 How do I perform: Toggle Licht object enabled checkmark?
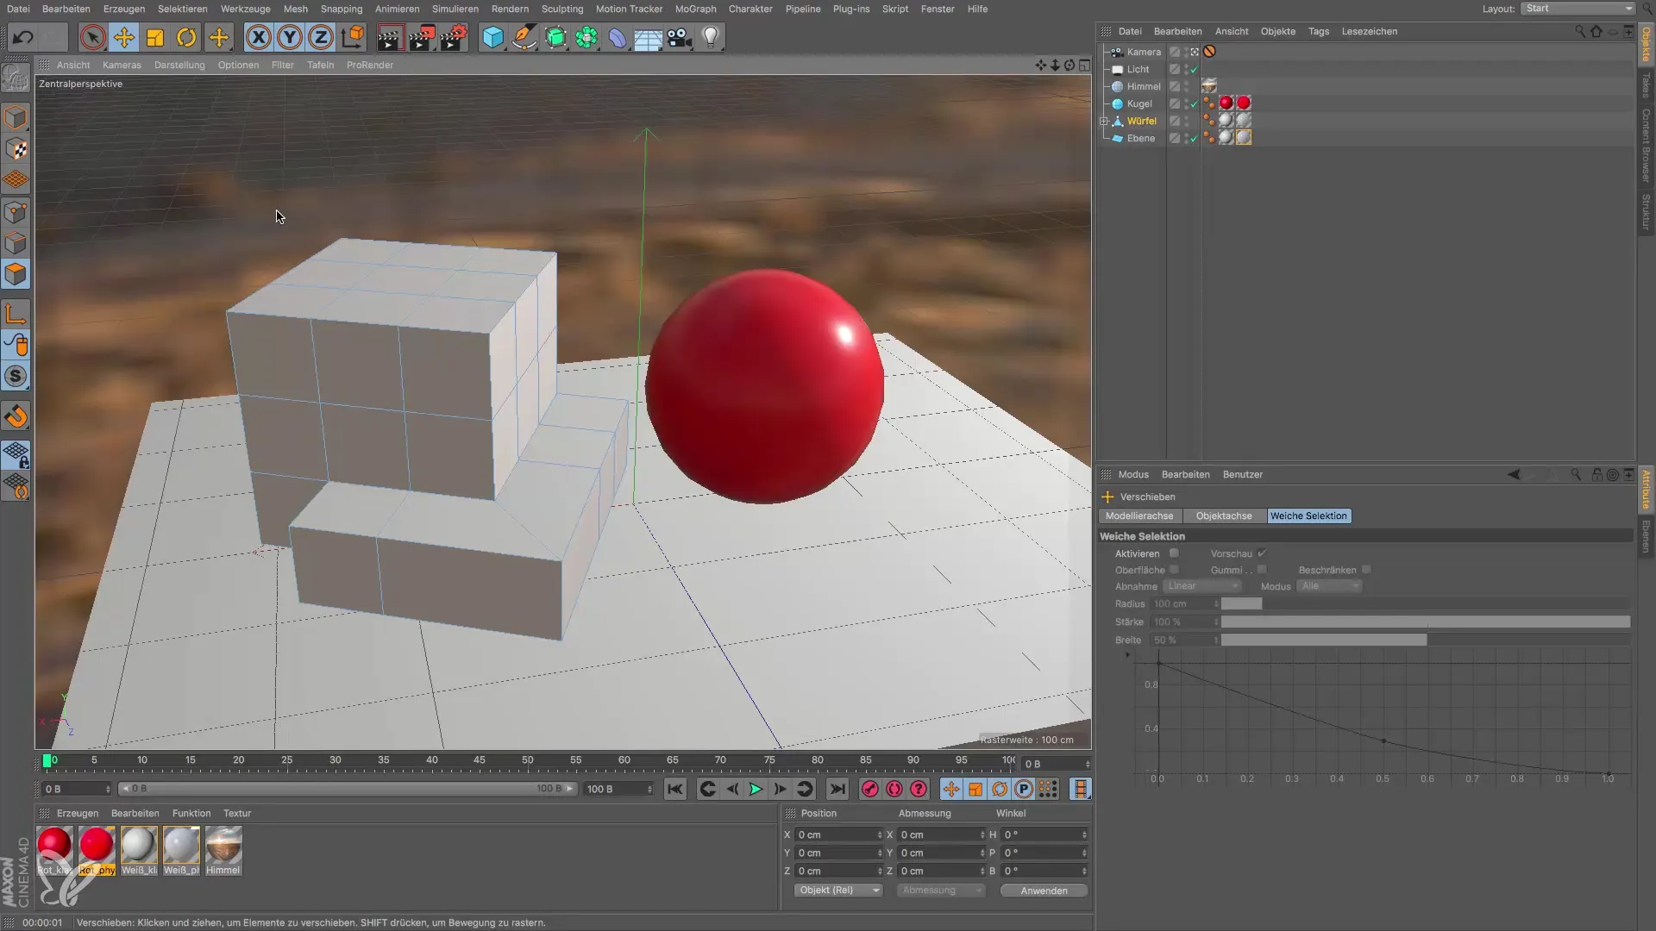1195,69
